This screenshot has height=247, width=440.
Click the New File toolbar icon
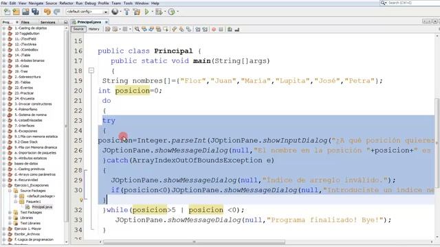(7, 12)
